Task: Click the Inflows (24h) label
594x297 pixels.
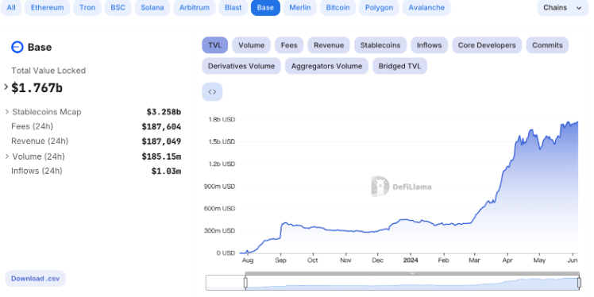Action: click(x=37, y=171)
